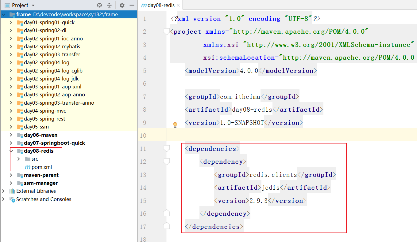Click day08-redis artifactId on line 8
417x242 pixels.
[252, 110]
